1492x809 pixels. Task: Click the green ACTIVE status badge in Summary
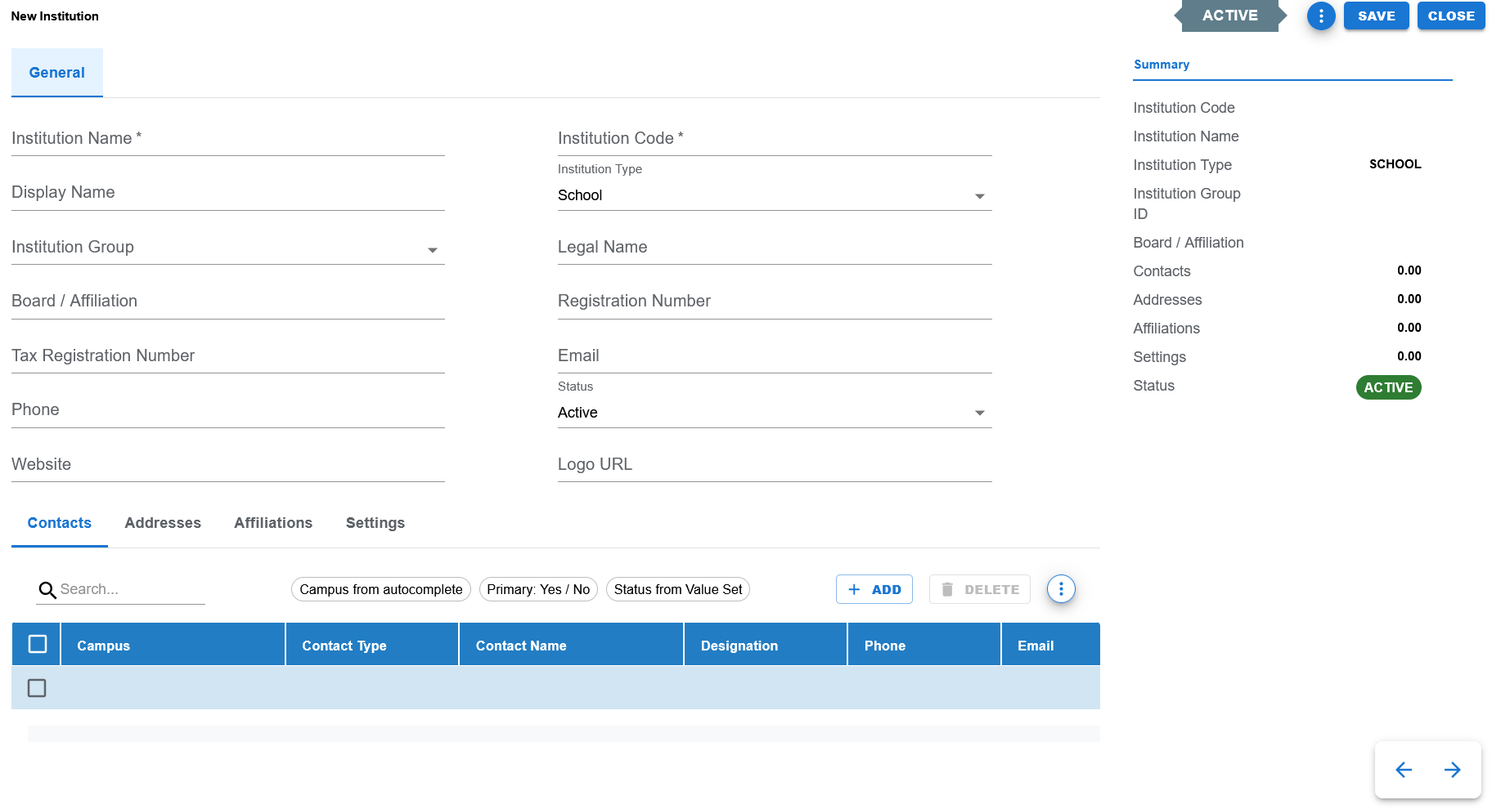point(1388,387)
